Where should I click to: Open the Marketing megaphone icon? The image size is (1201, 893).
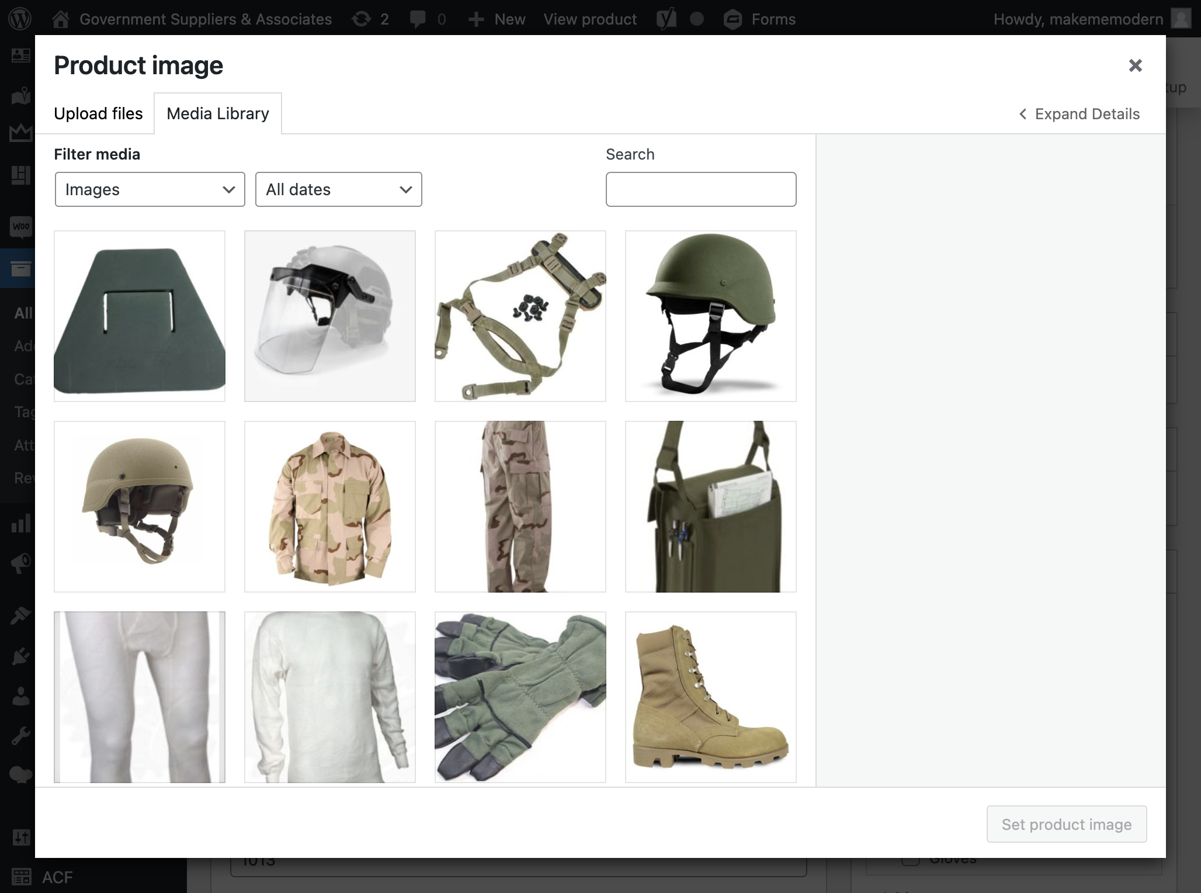[21, 563]
